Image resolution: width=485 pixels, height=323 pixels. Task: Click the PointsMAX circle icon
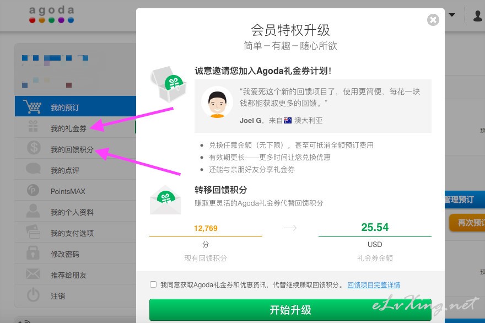[x=33, y=190]
